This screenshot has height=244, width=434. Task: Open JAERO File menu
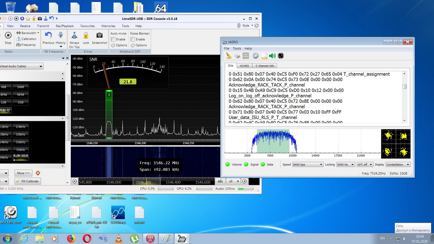point(227,48)
